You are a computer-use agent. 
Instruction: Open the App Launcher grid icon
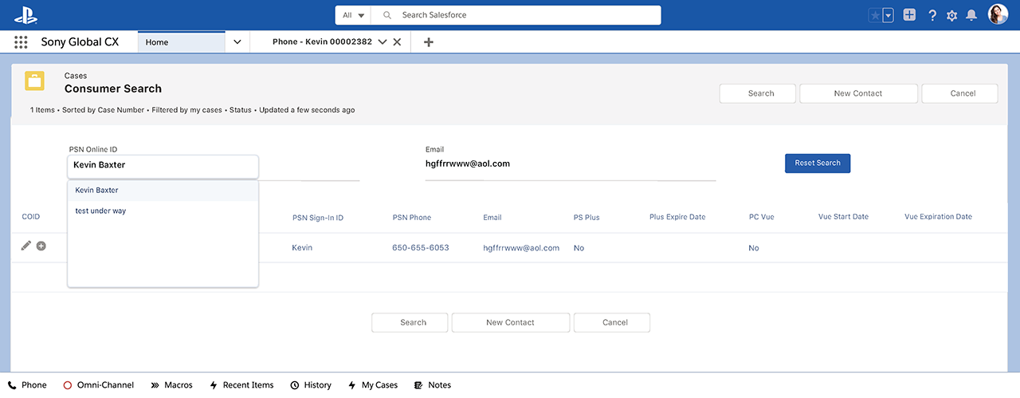pyautogui.click(x=21, y=42)
